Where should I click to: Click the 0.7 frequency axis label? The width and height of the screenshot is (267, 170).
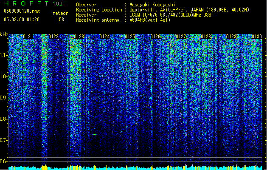click(4, 140)
